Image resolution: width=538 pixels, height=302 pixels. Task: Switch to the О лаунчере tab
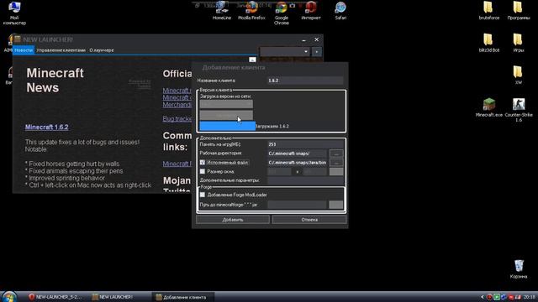coord(102,50)
